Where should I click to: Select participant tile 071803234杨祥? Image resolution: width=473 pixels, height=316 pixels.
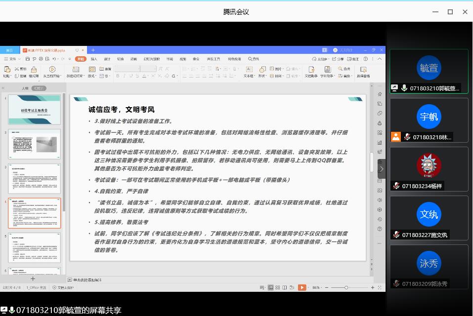[429, 169]
